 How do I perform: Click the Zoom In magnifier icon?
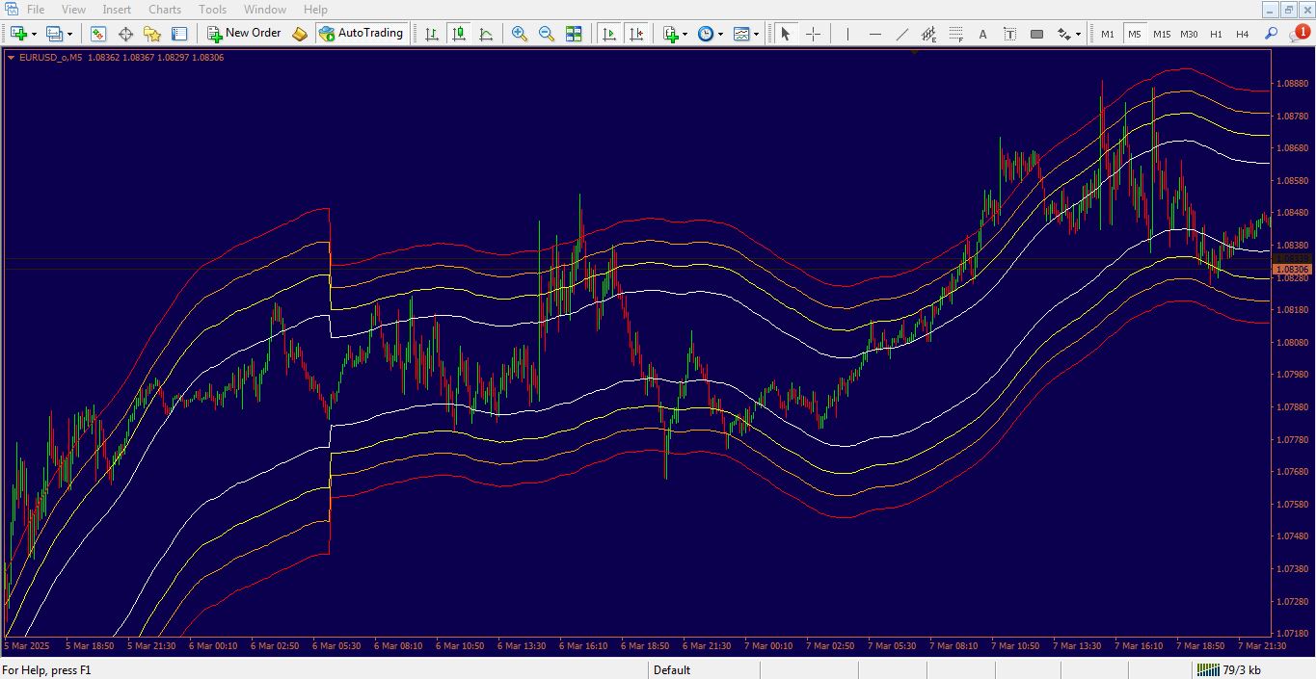[520, 34]
